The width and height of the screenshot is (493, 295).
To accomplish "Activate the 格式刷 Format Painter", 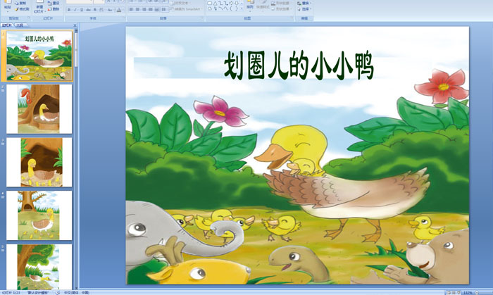I will coord(22,9).
